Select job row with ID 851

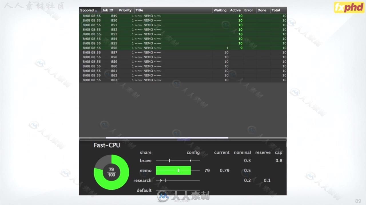(183, 25)
